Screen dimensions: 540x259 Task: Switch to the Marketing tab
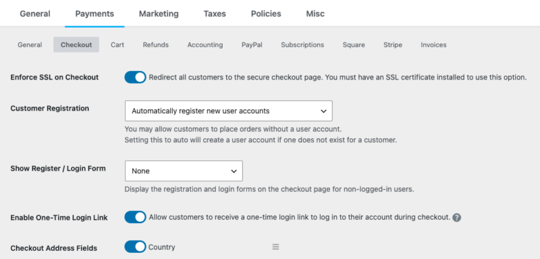159,13
